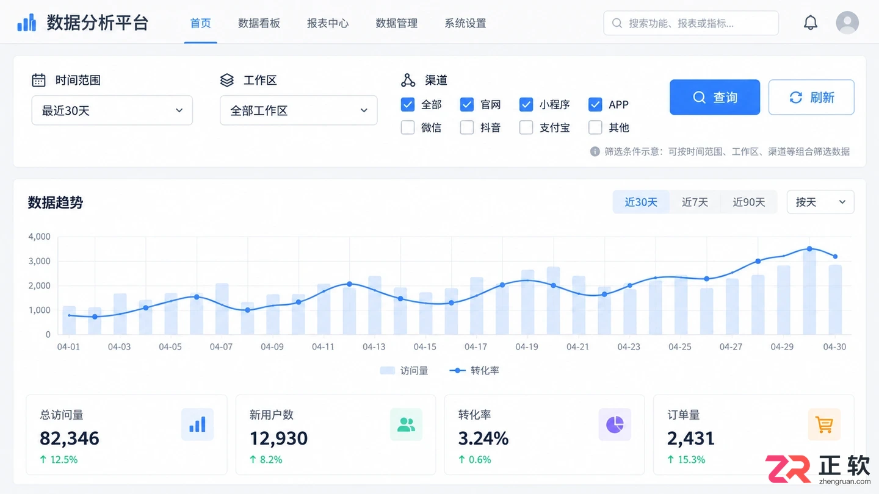
Task: Uncheck the 官网 channel checkbox
Action: coord(467,105)
